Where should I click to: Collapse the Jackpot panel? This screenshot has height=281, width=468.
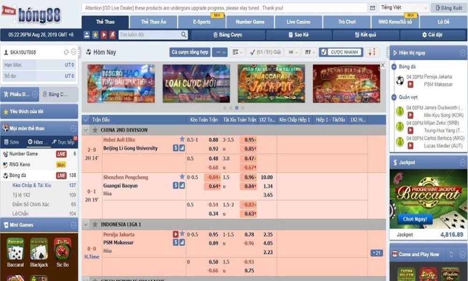pos(462,163)
